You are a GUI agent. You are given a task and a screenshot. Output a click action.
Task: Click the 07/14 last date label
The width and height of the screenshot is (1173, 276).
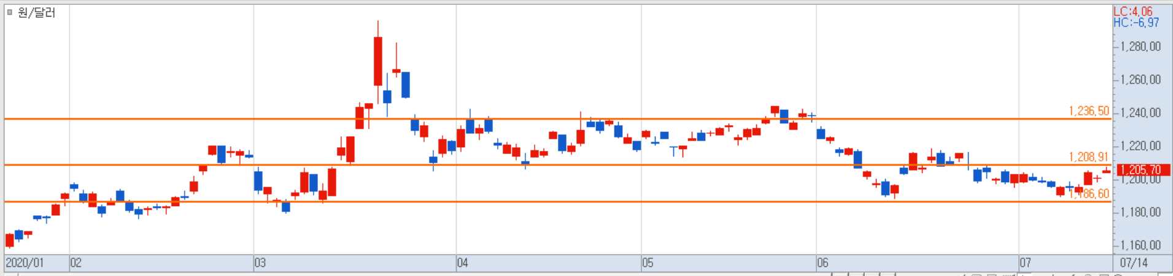coord(1134,263)
